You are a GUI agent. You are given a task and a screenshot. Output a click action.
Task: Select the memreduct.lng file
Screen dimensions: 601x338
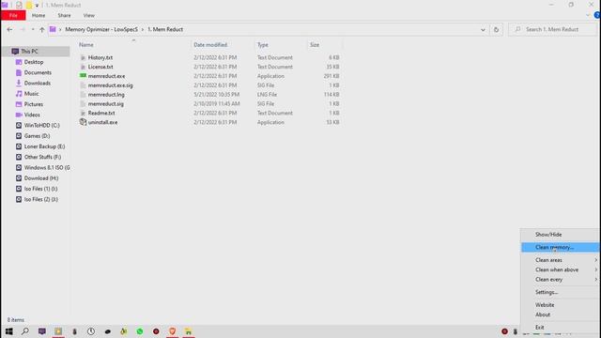click(x=106, y=94)
